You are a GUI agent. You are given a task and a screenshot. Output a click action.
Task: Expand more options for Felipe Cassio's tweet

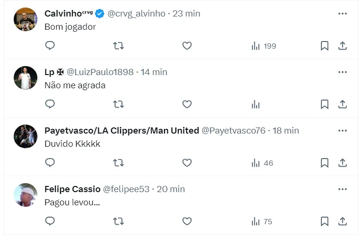[343, 189]
